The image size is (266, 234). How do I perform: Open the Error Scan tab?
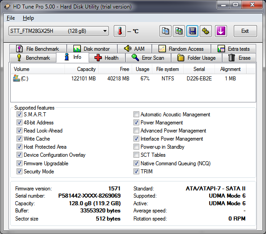point(148,58)
